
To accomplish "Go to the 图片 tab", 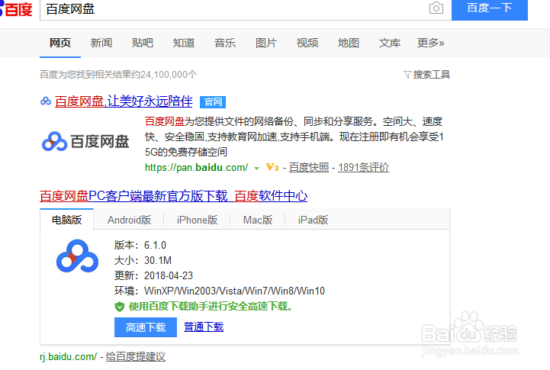I will click(266, 43).
